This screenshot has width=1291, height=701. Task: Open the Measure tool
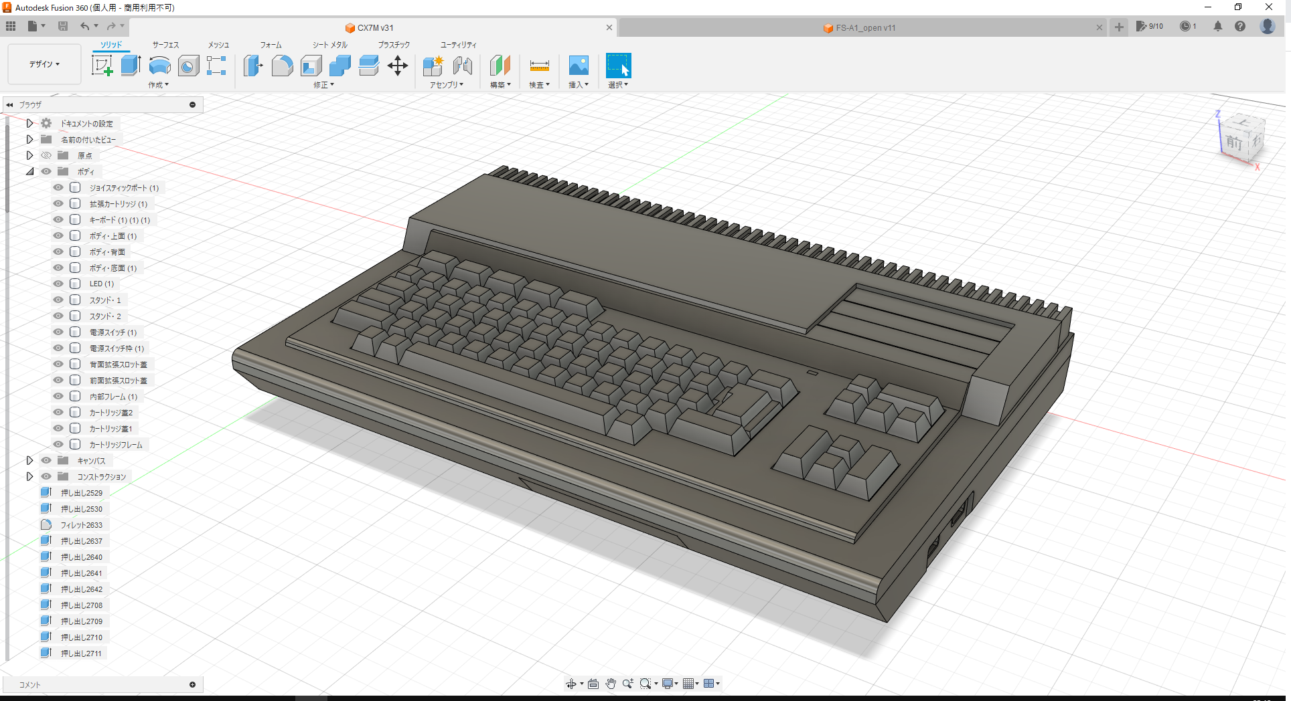[x=539, y=65]
